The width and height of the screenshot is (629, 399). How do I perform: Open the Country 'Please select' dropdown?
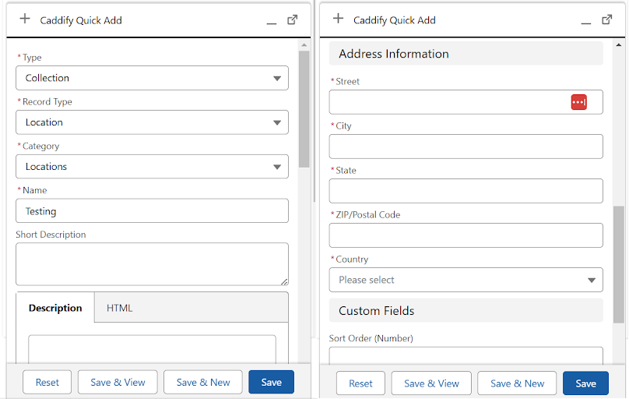tap(466, 280)
